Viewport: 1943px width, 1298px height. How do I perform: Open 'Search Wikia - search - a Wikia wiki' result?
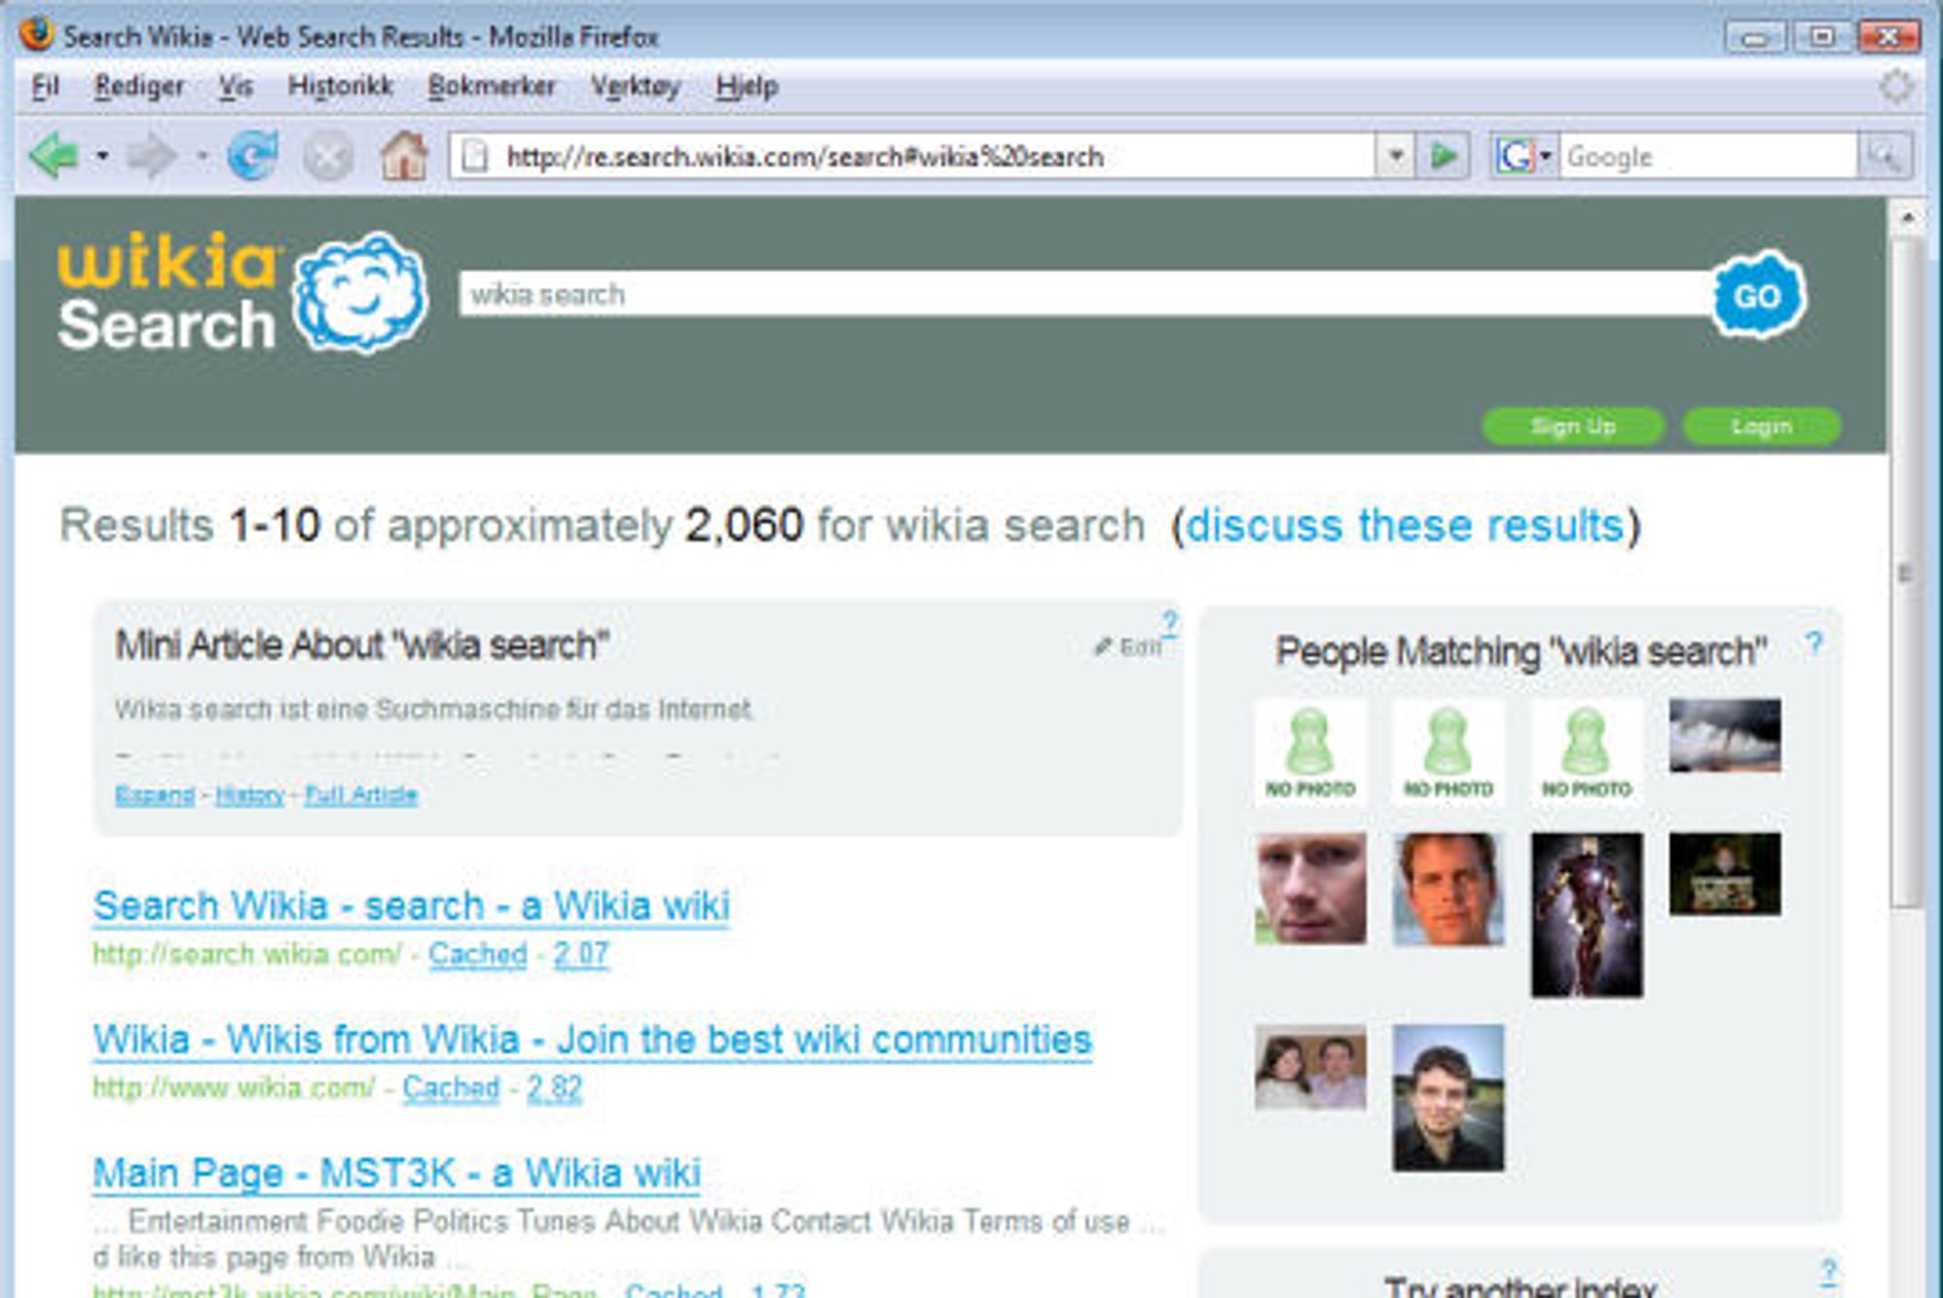(411, 905)
